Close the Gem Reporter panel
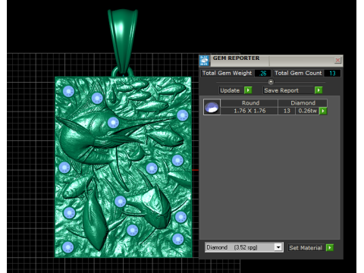The height and width of the screenshot is (273, 364). (337, 60)
